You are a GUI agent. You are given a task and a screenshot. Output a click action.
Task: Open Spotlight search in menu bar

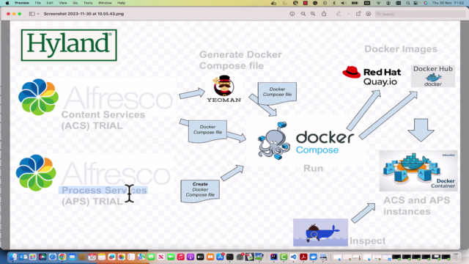pyautogui.click(x=407, y=3)
